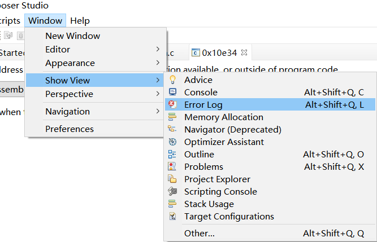Click the Outline view icon
Image resolution: width=377 pixels, height=242 pixels.
[173, 155]
